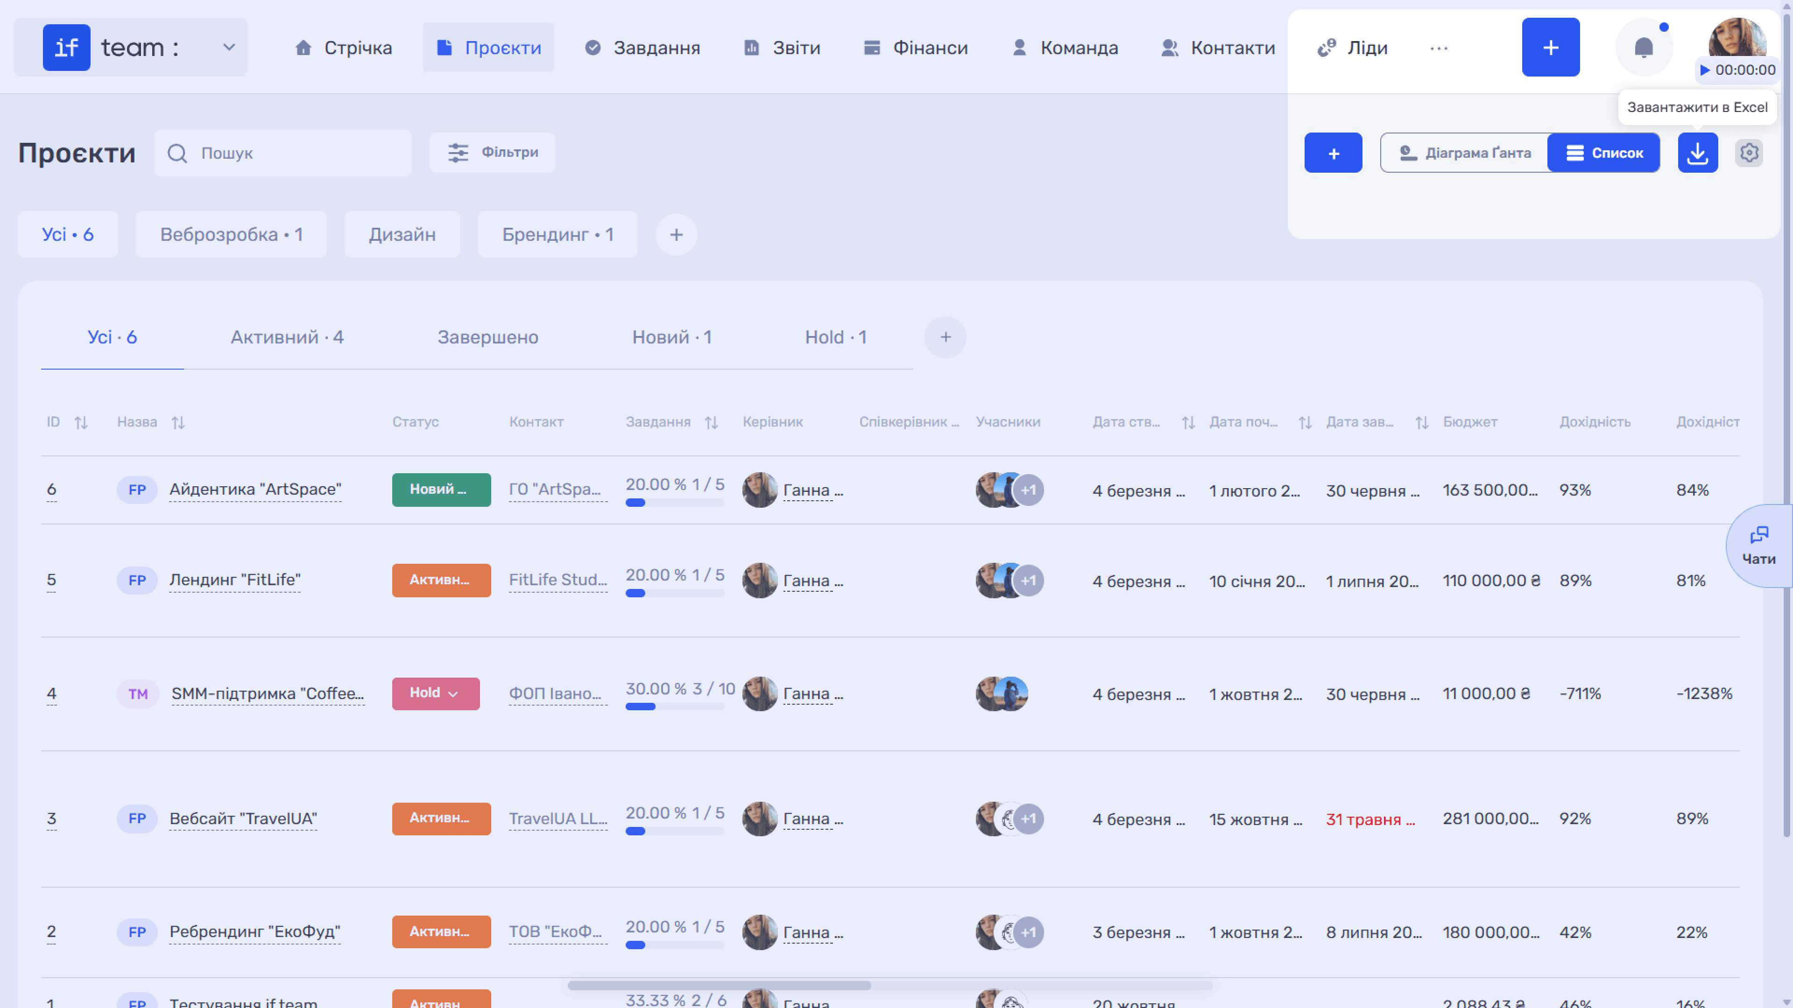The image size is (1793, 1008).
Task: Click overdue date 31 травня ...
Action: pos(1370,819)
